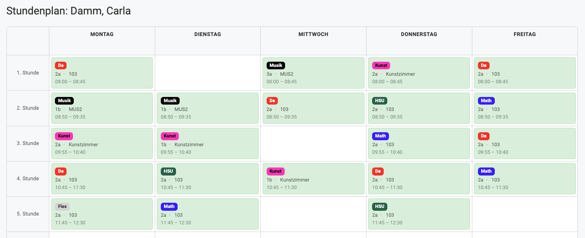
Task: Click the 1. Stunde row label
Action: click(x=28, y=73)
